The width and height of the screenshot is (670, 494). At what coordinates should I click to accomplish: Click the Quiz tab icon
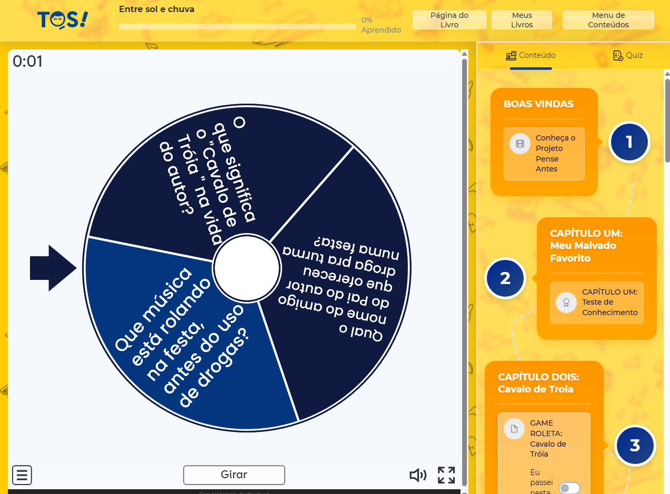click(618, 55)
